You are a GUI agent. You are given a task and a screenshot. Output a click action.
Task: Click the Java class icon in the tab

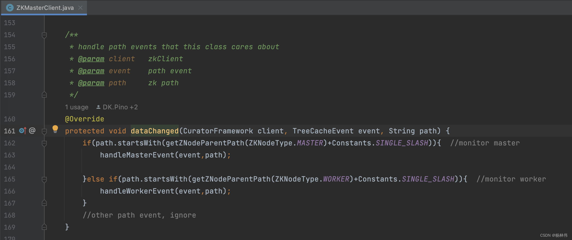tap(10, 8)
